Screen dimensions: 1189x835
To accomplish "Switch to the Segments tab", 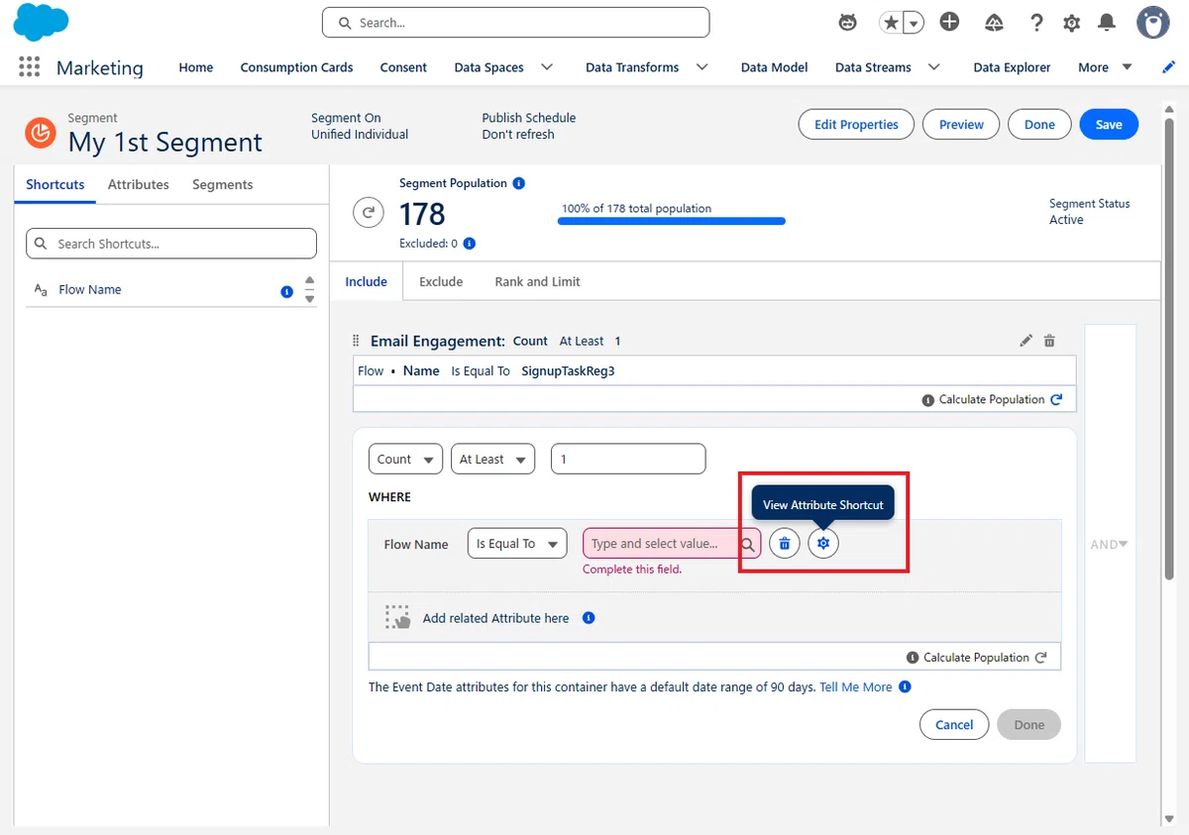I will [x=223, y=184].
